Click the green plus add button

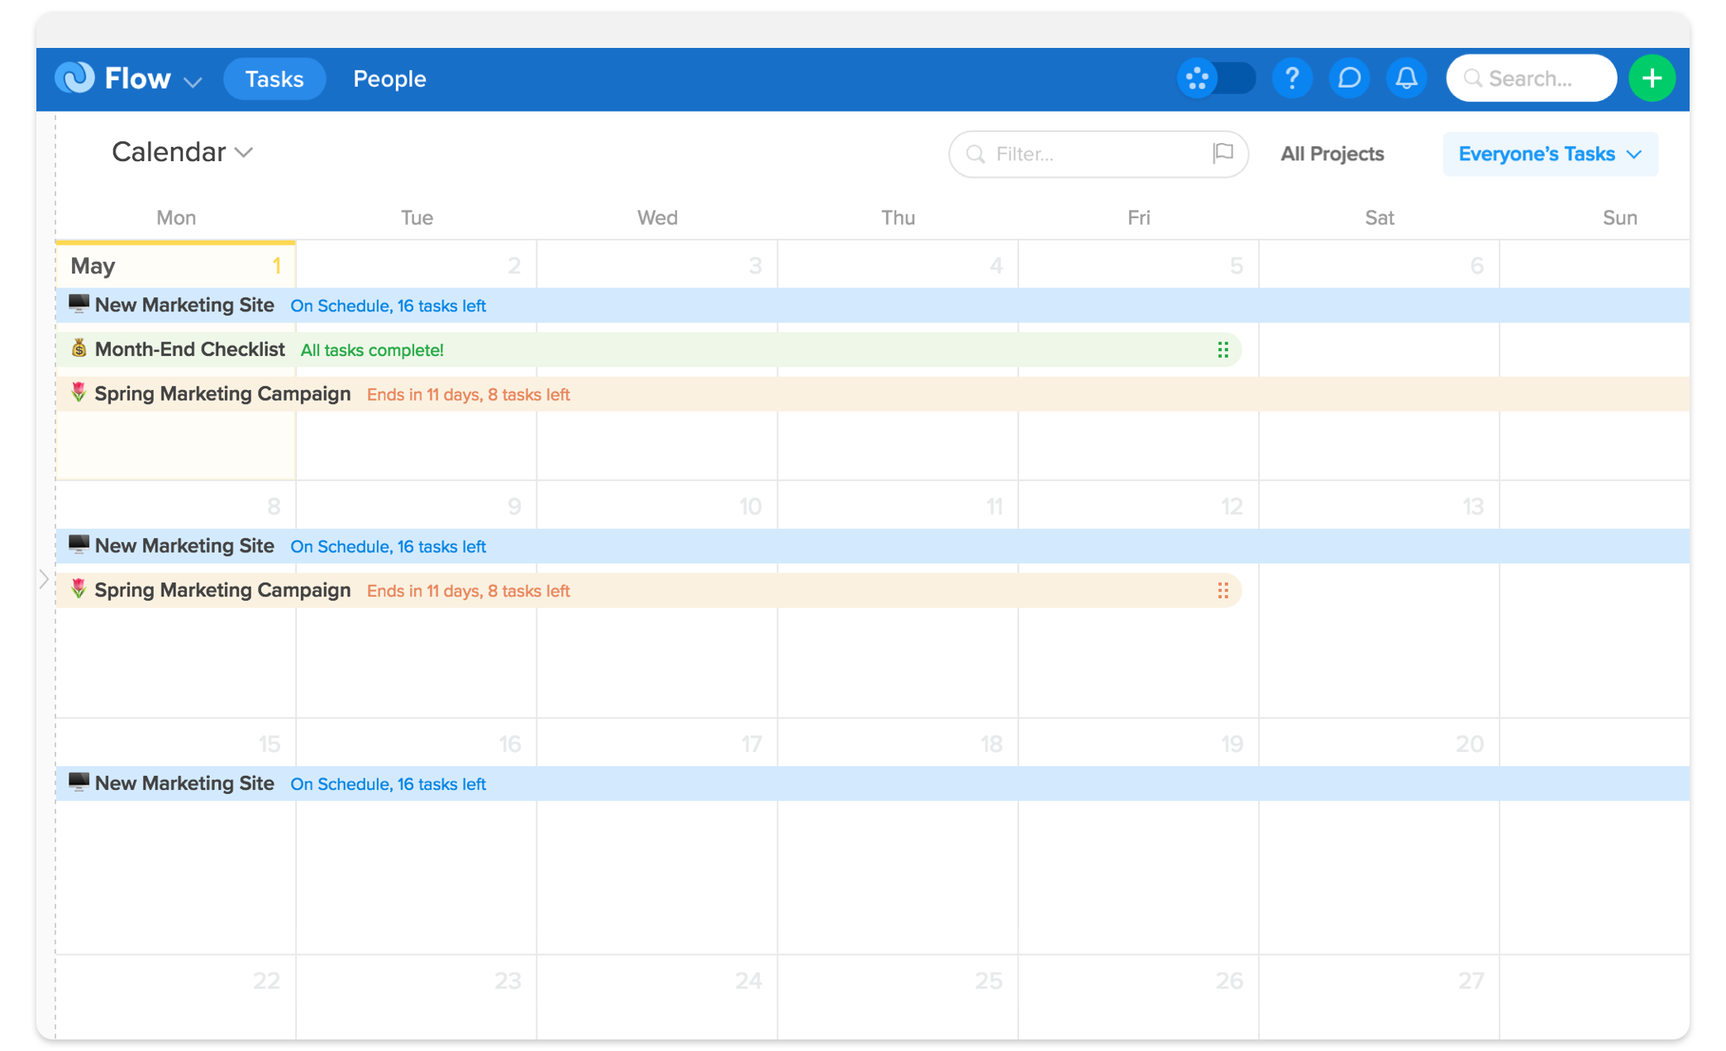[1652, 78]
